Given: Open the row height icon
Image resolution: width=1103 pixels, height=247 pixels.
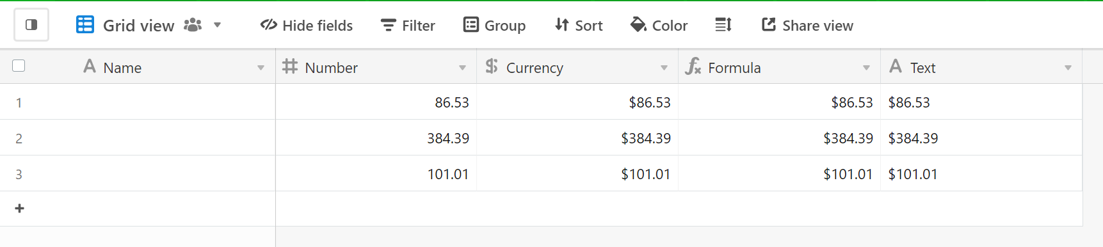Looking at the screenshot, I should pyautogui.click(x=723, y=25).
